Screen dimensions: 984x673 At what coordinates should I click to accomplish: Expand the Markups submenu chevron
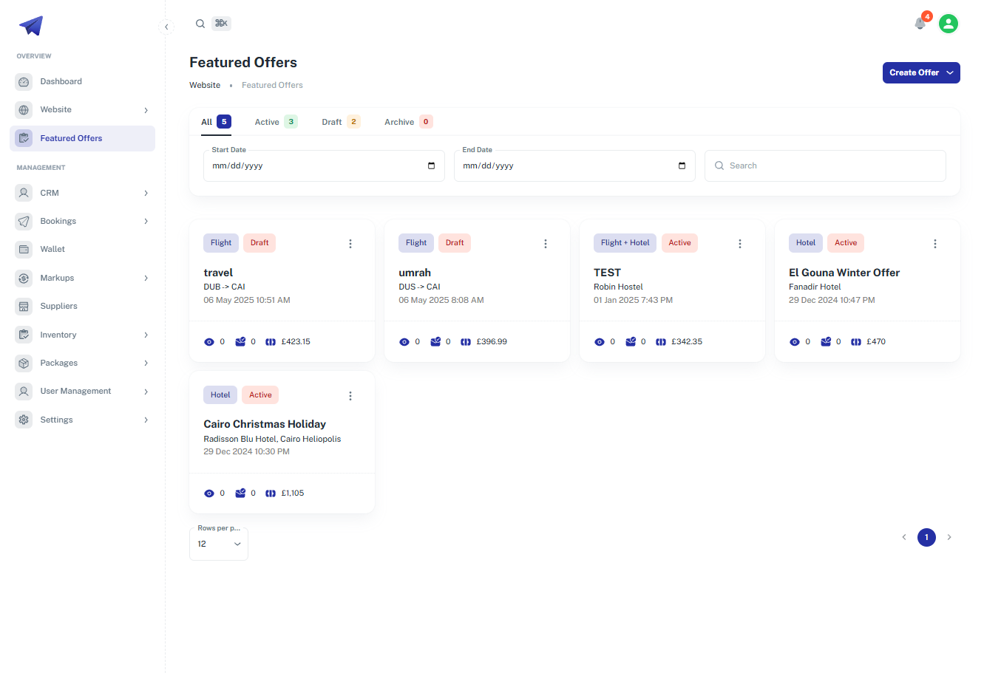(146, 279)
